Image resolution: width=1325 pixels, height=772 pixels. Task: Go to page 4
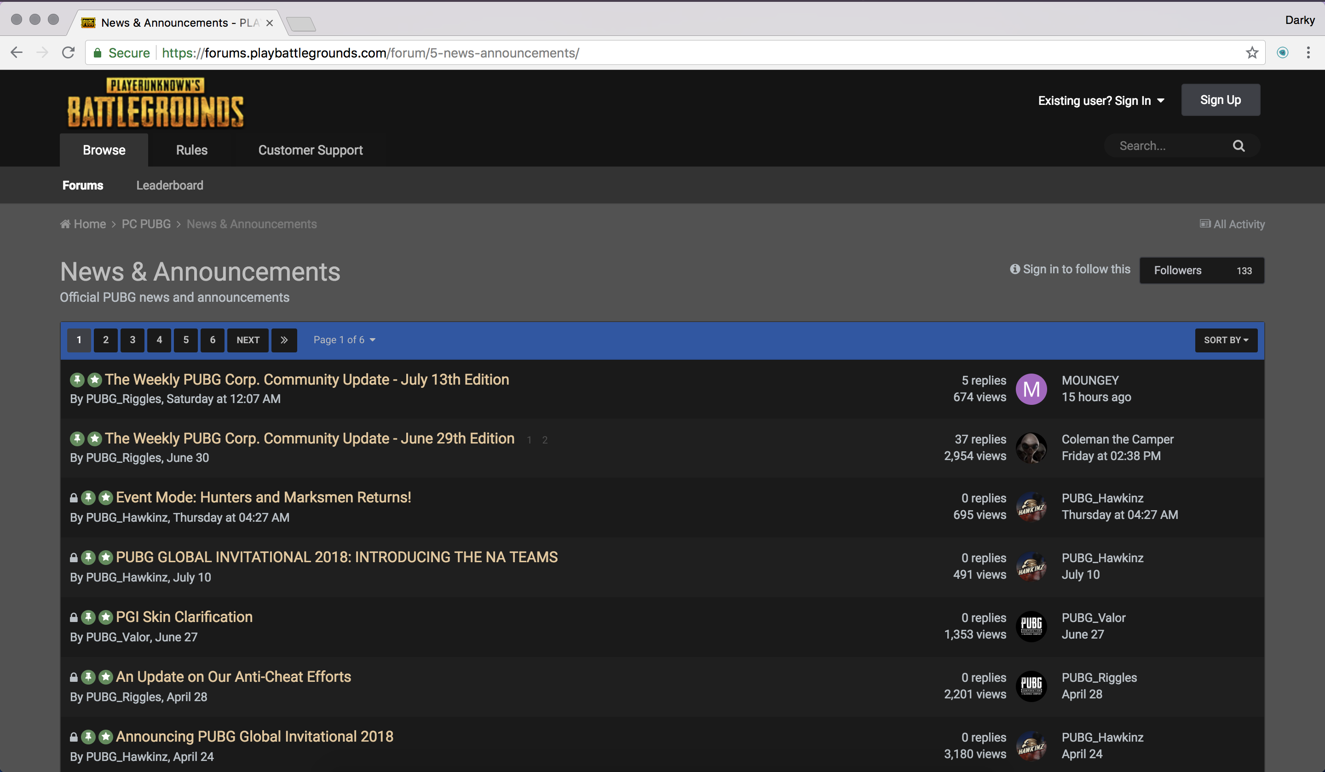pyautogui.click(x=159, y=340)
